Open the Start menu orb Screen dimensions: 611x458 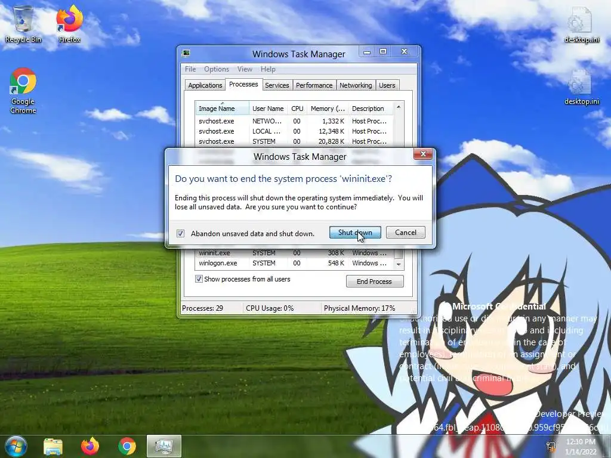[x=16, y=446]
